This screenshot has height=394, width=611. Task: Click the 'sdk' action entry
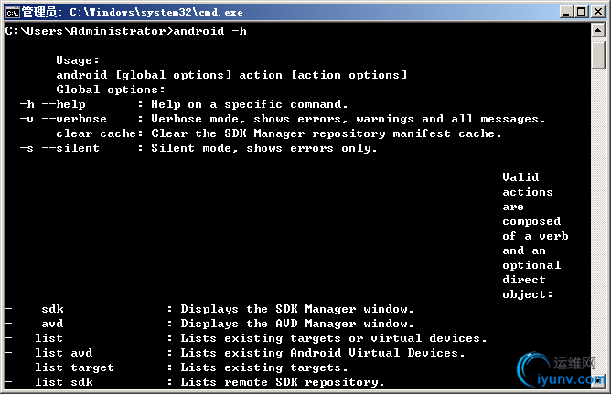click(x=53, y=309)
